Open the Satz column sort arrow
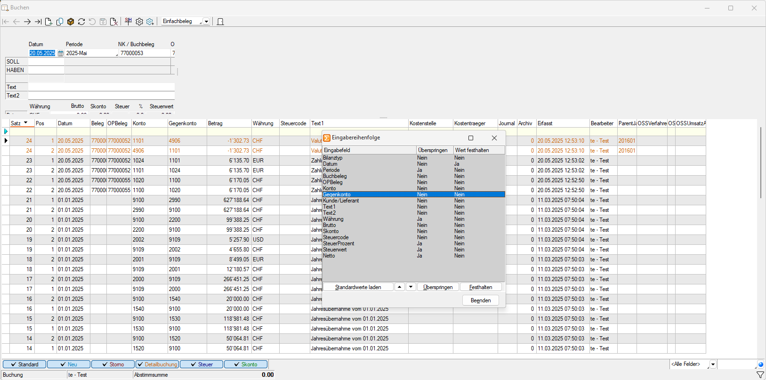This screenshot has height=380, width=766. [26, 123]
